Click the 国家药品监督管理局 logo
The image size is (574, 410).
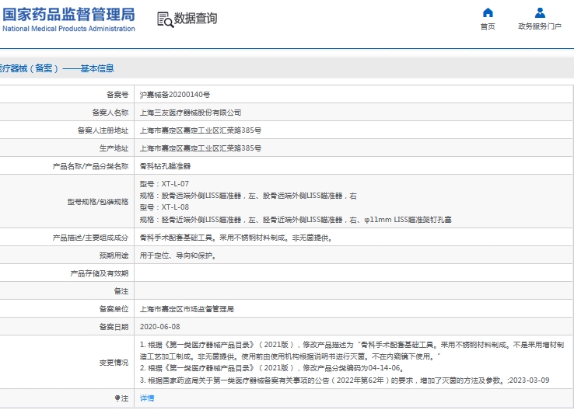(x=68, y=19)
